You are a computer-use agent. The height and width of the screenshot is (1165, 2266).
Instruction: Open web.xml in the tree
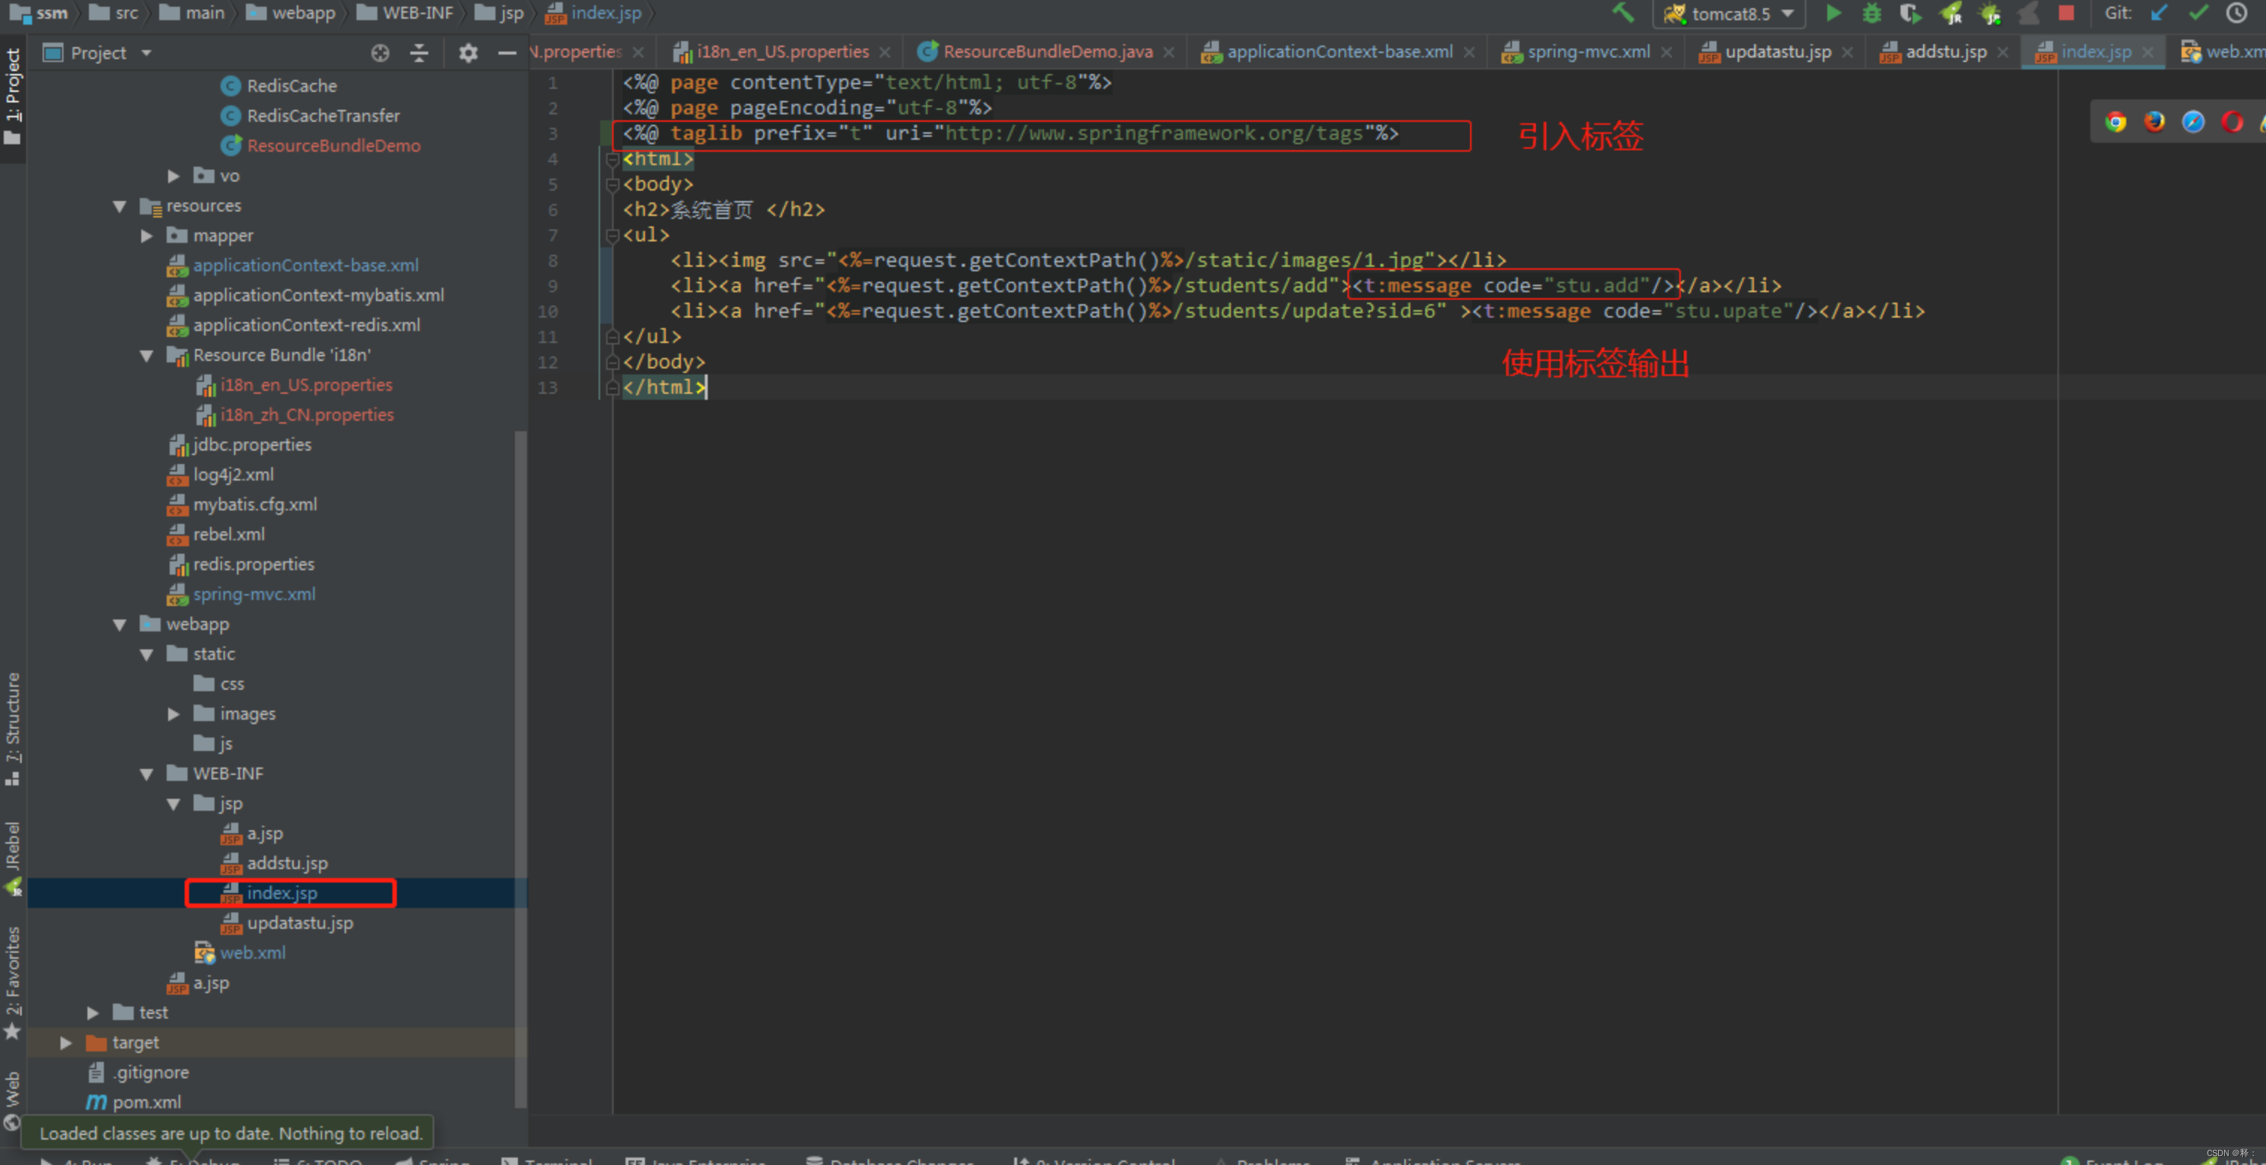pos(239,953)
